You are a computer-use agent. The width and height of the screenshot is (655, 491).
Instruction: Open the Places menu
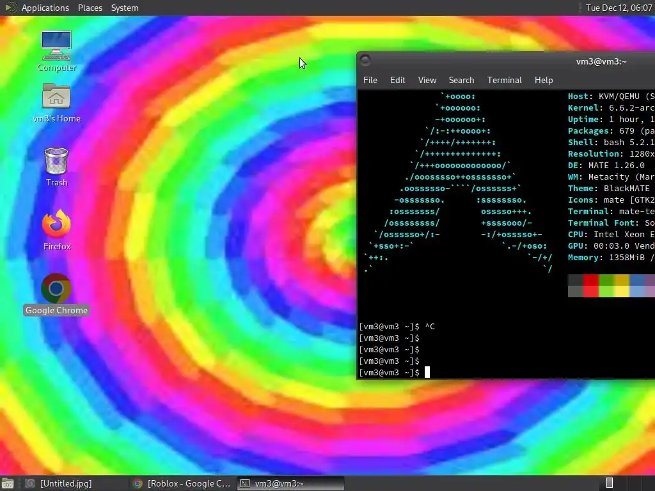tap(90, 8)
